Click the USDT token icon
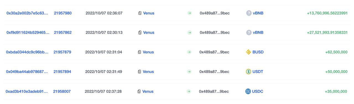Viewport: 354px width, 104px height. coord(248,72)
